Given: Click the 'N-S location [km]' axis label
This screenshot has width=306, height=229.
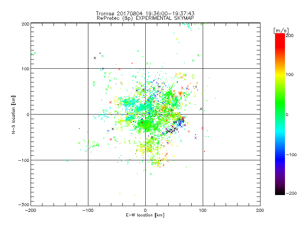Looking at the screenshot, I should [13, 115].
